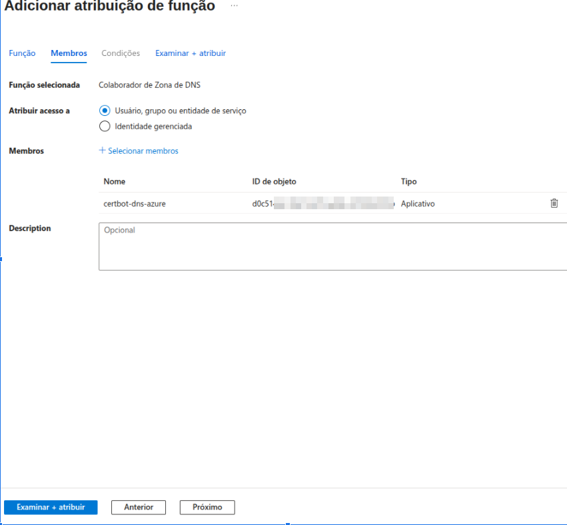Delete the certbot-dns-azure member with trash icon
This screenshot has width=567, height=525.
(554, 204)
